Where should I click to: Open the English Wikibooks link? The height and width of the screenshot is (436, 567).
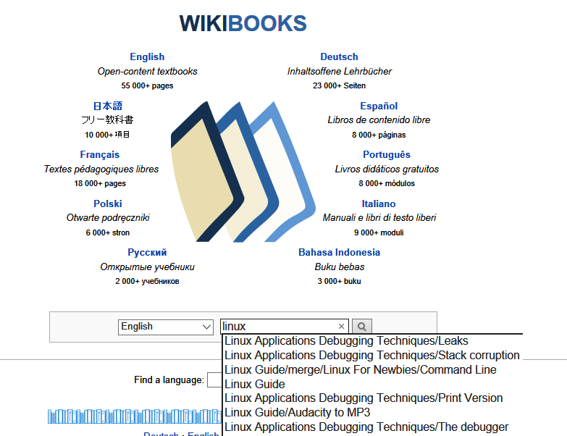pyautogui.click(x=147, y=56)
